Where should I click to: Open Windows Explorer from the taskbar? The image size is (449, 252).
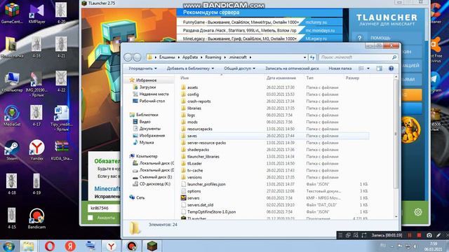[28, 246]
